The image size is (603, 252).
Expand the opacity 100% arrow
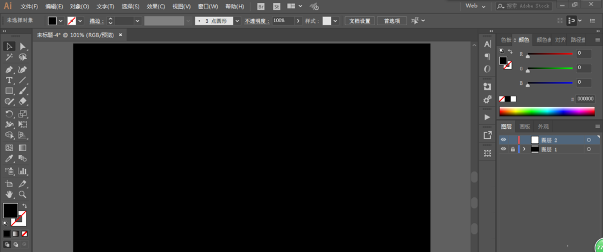coord(298,20)
